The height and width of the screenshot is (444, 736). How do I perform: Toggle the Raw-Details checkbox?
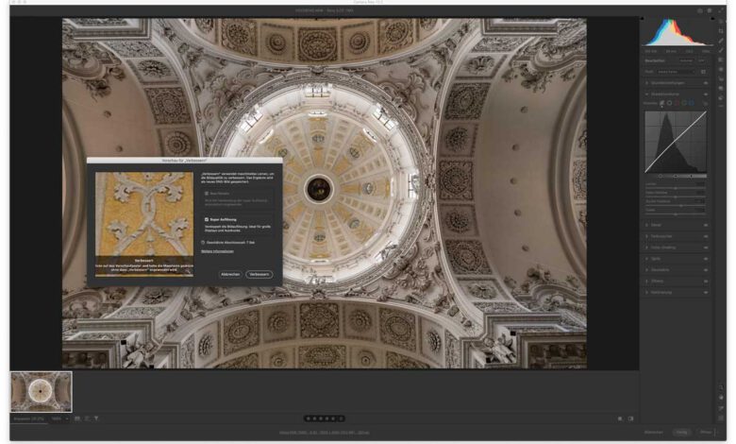(207, 193)
